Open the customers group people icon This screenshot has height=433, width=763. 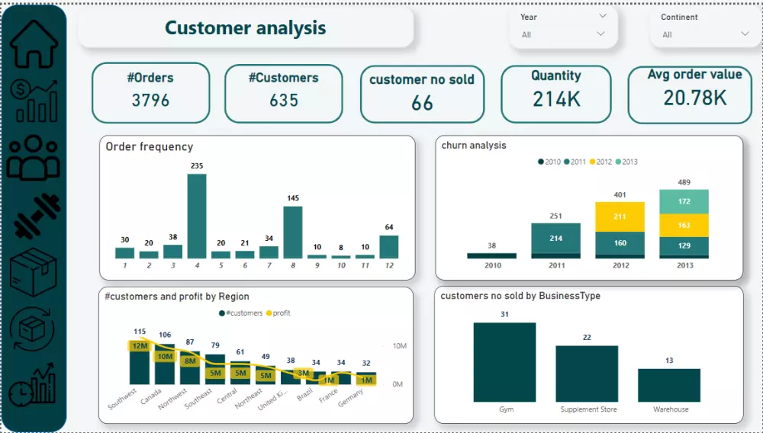pos(34,157)
